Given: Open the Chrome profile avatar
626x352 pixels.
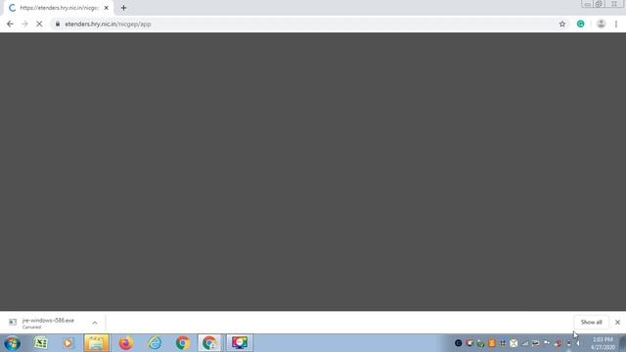Looking at the screenshot, I should (x=601, y=23).
